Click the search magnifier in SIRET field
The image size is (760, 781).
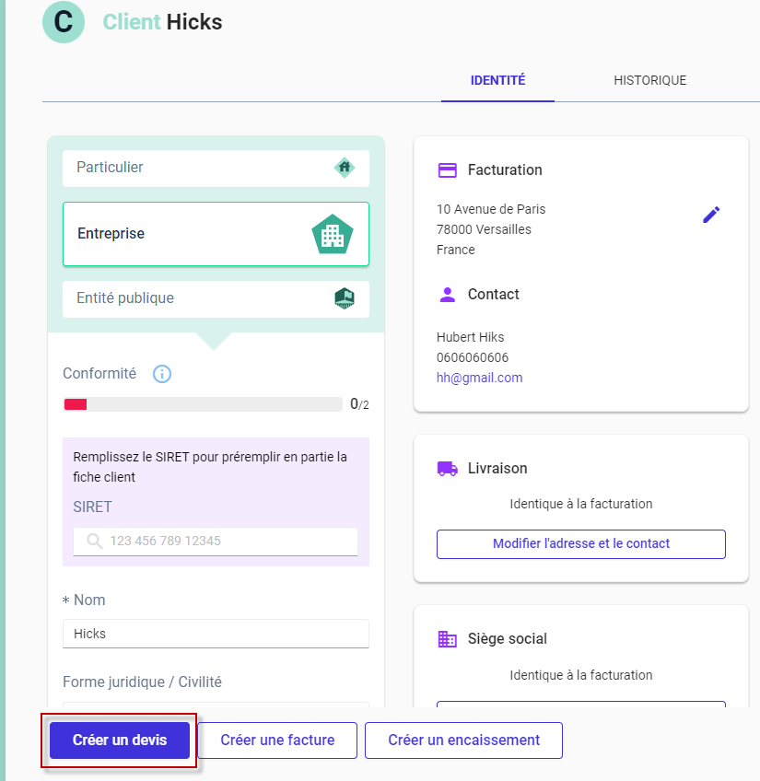(x=94, y=541)
